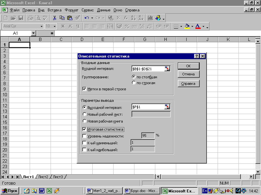Viewport: 261px width, 195px height.
Task: Apply percent style format
Action: point(127,26)
